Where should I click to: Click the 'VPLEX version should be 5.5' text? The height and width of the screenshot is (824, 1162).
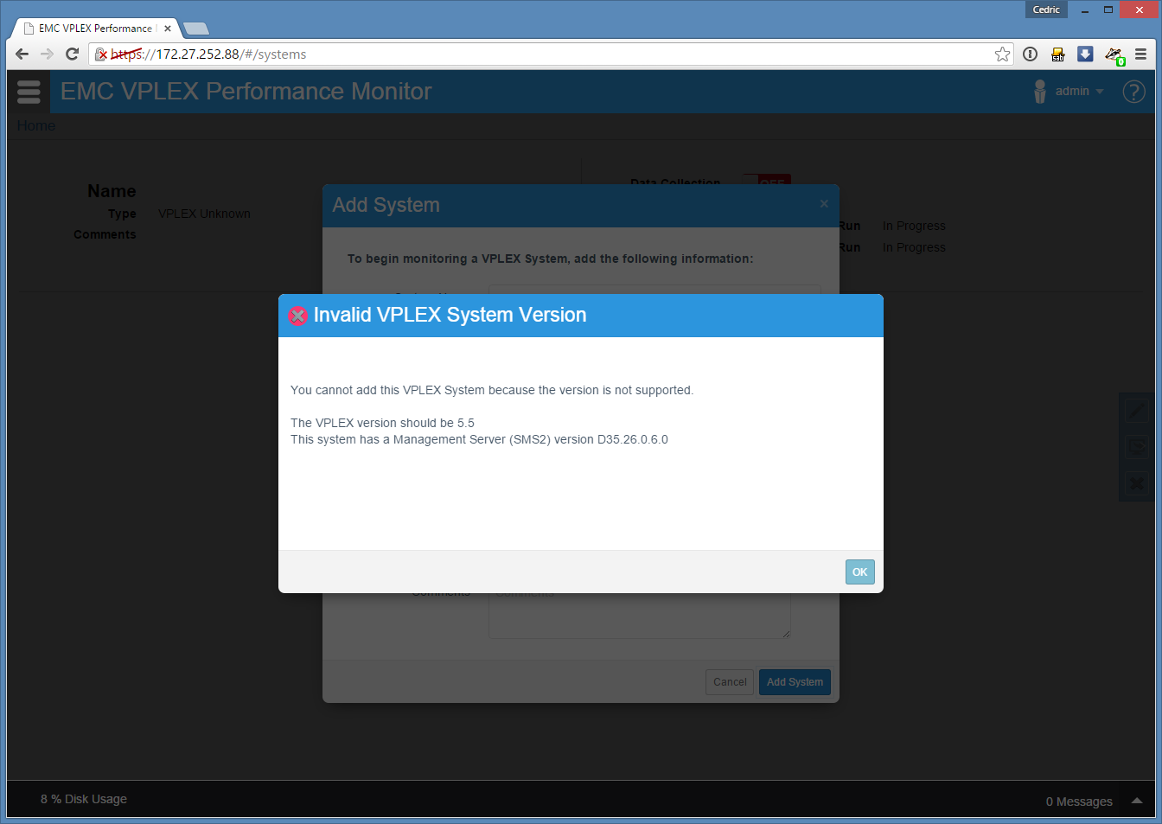382,423
